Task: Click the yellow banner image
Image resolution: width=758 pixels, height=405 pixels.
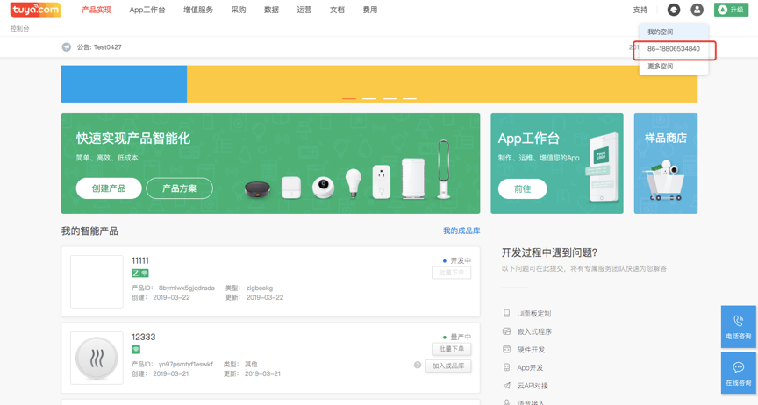Action: coord(442,84)
